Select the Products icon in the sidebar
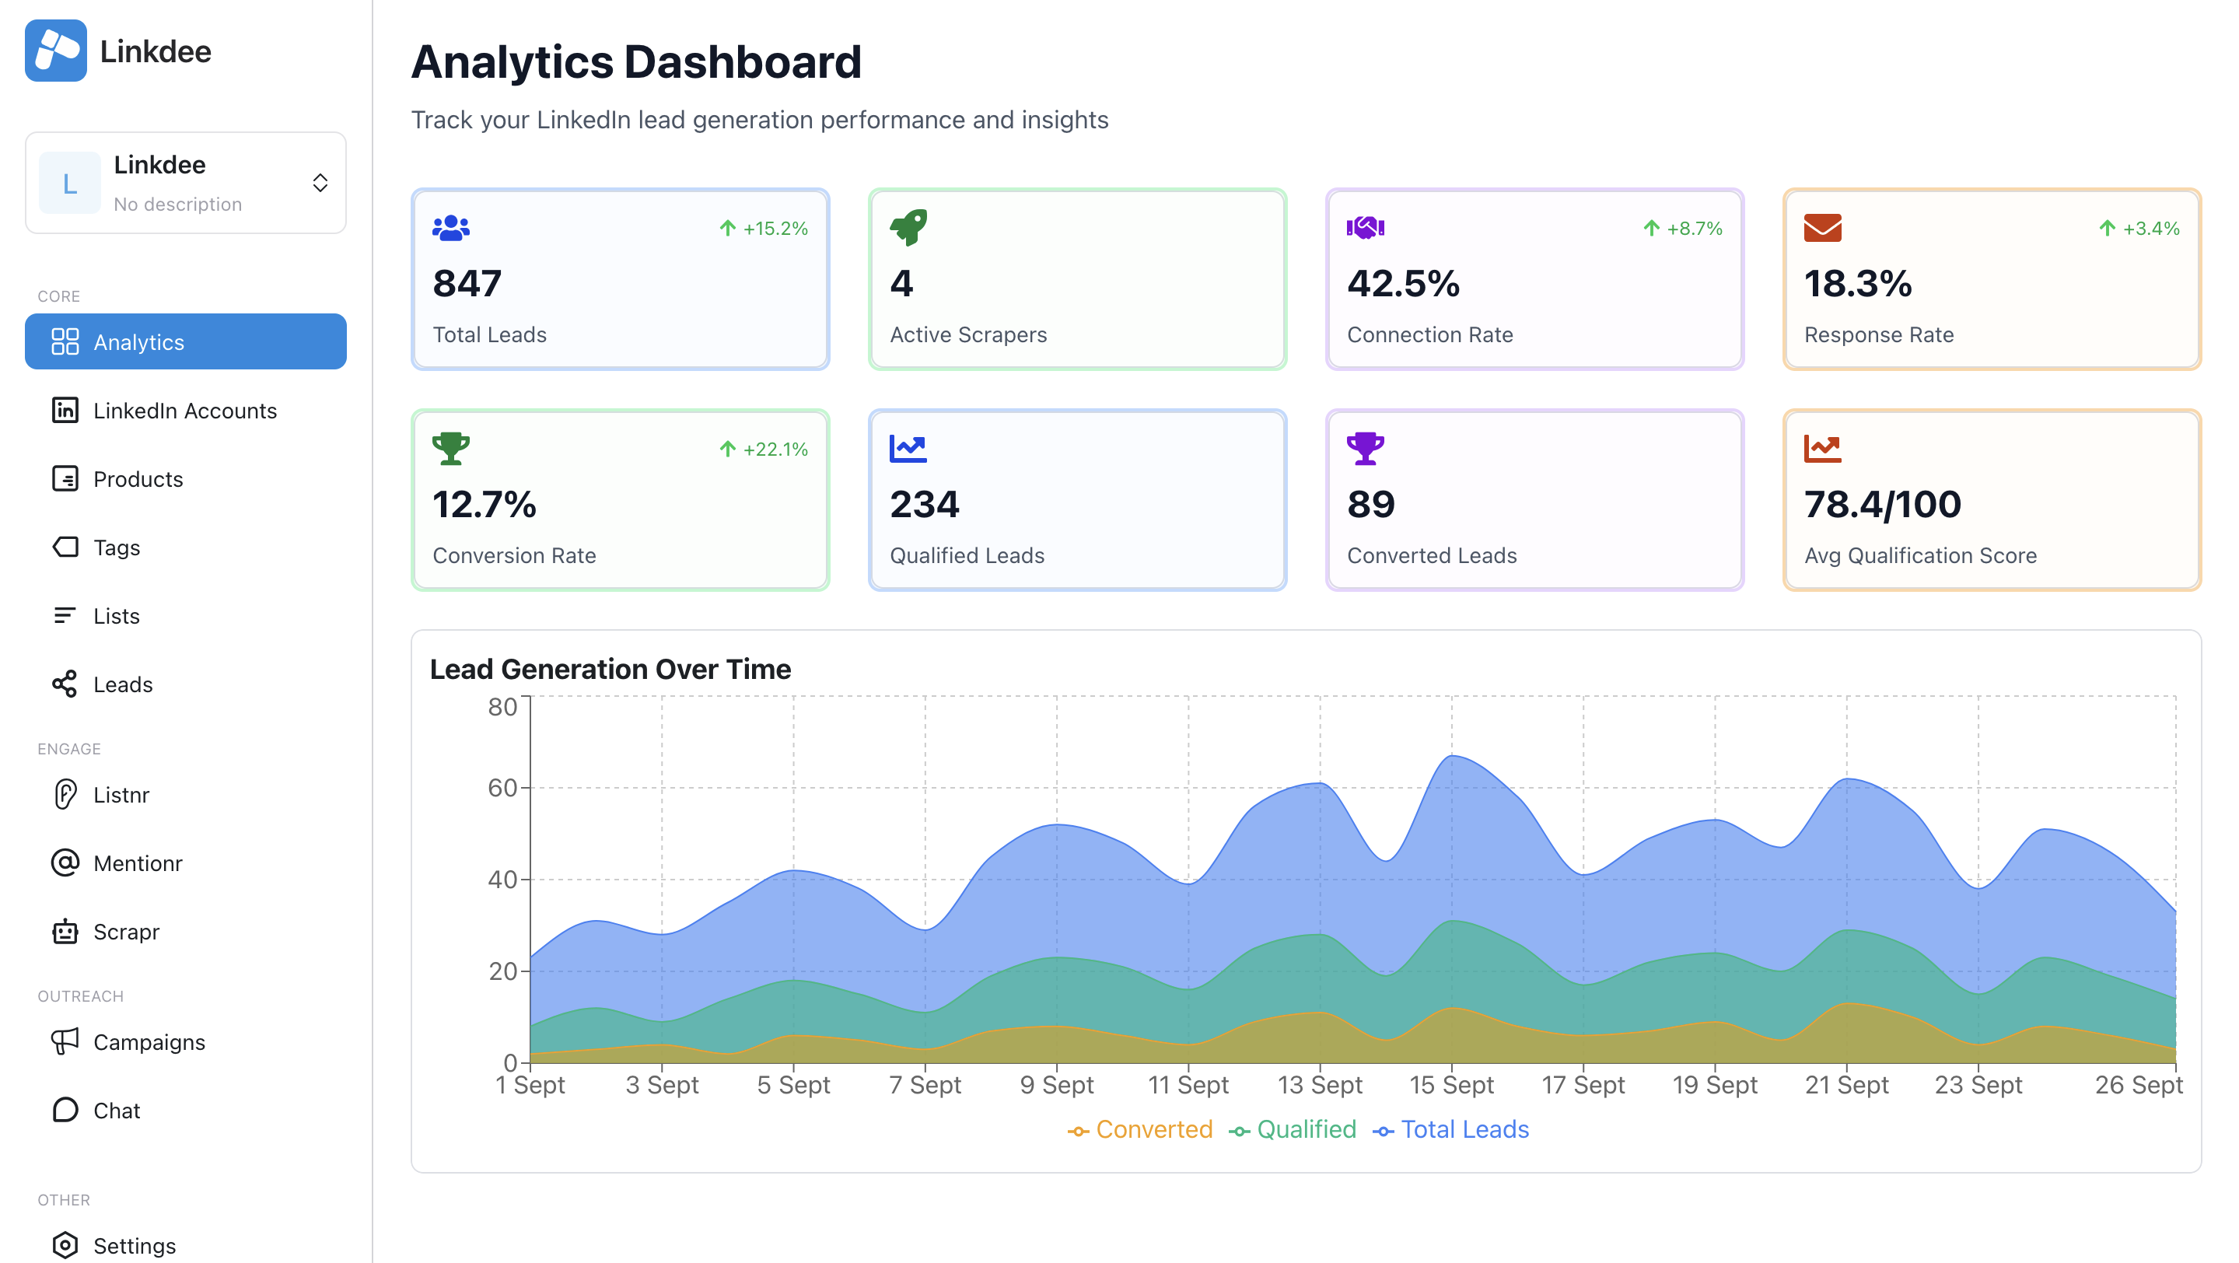 tap(65, 479)
